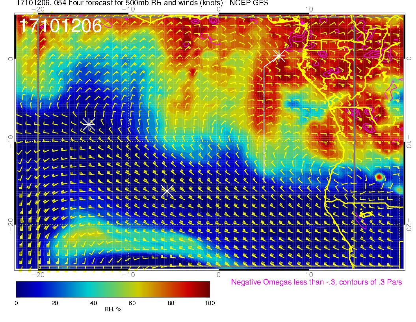Click the '0' latitude label on the left axis
The width and height of the screenshot is (416, 322).
point(11,59)
